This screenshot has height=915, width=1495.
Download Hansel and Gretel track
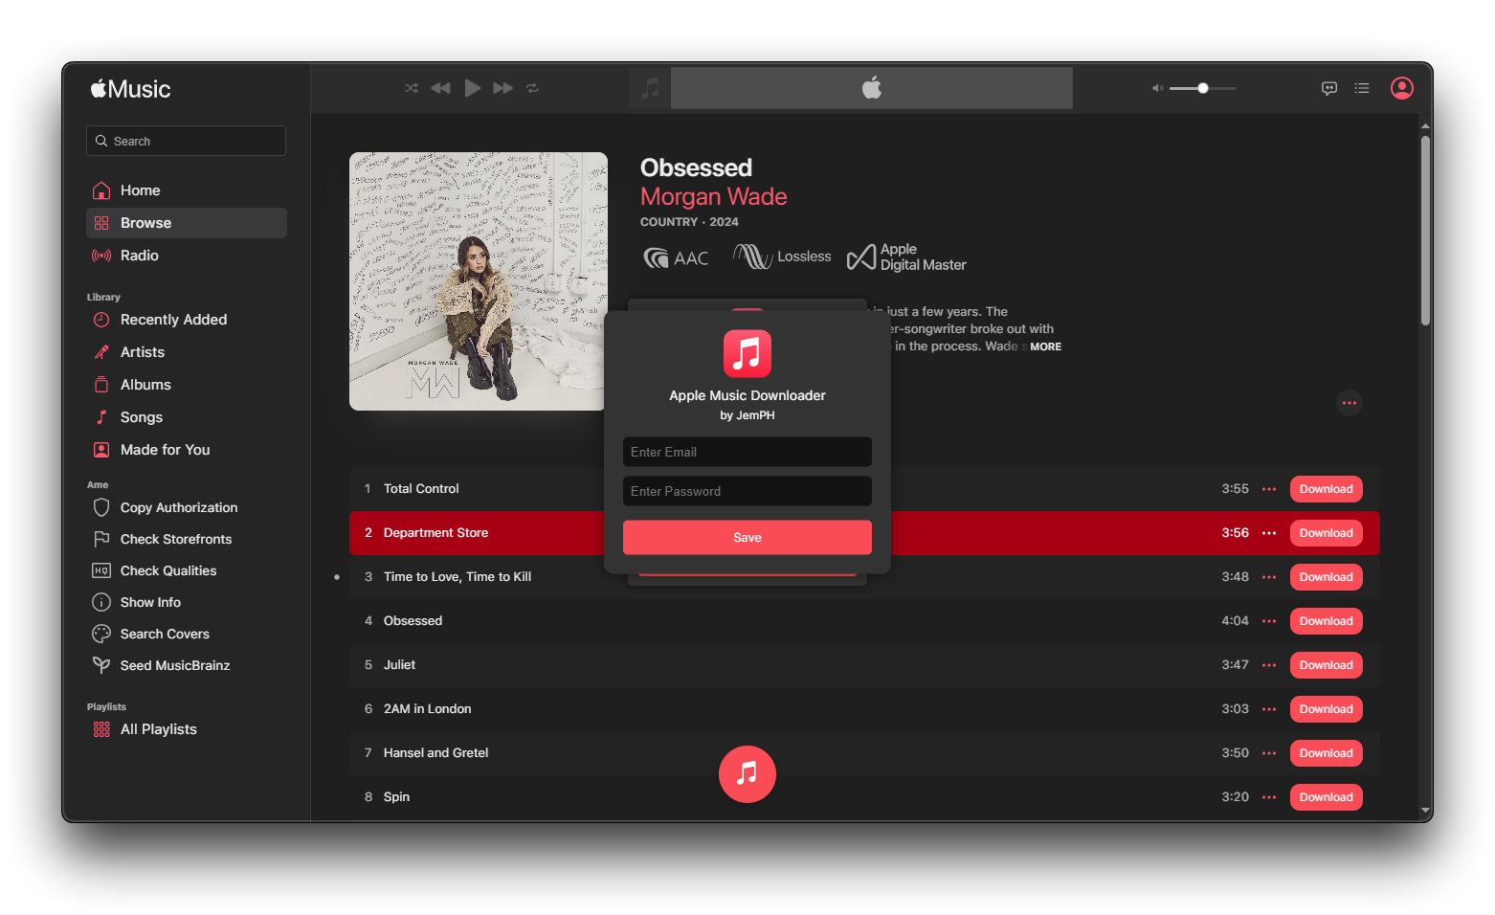click(1327, 753)
